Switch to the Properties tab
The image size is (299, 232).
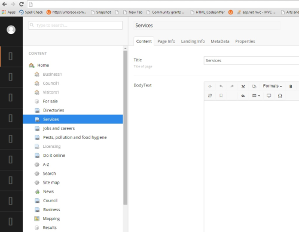245,41
